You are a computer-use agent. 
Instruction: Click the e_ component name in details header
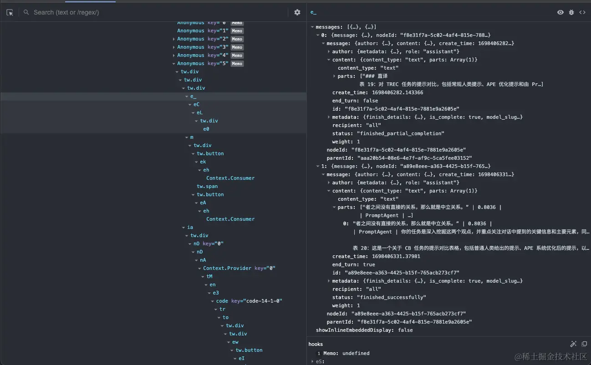pyautogui.click(x=313, y=13)
